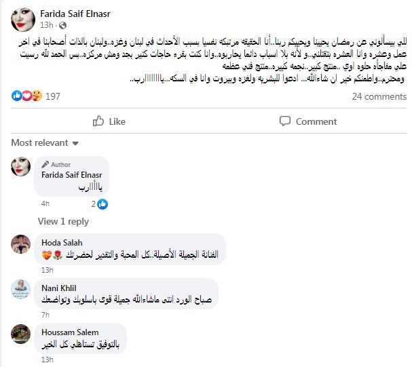Viewport: 412px width, 367px height.
Task: Click the Comment speech bubble icon
Action: [x=286, y=121]
